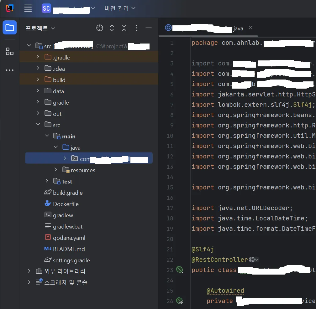Click the Collapse All icon in project panel
This screenshot has width=316, height=309.
[124, 28]
